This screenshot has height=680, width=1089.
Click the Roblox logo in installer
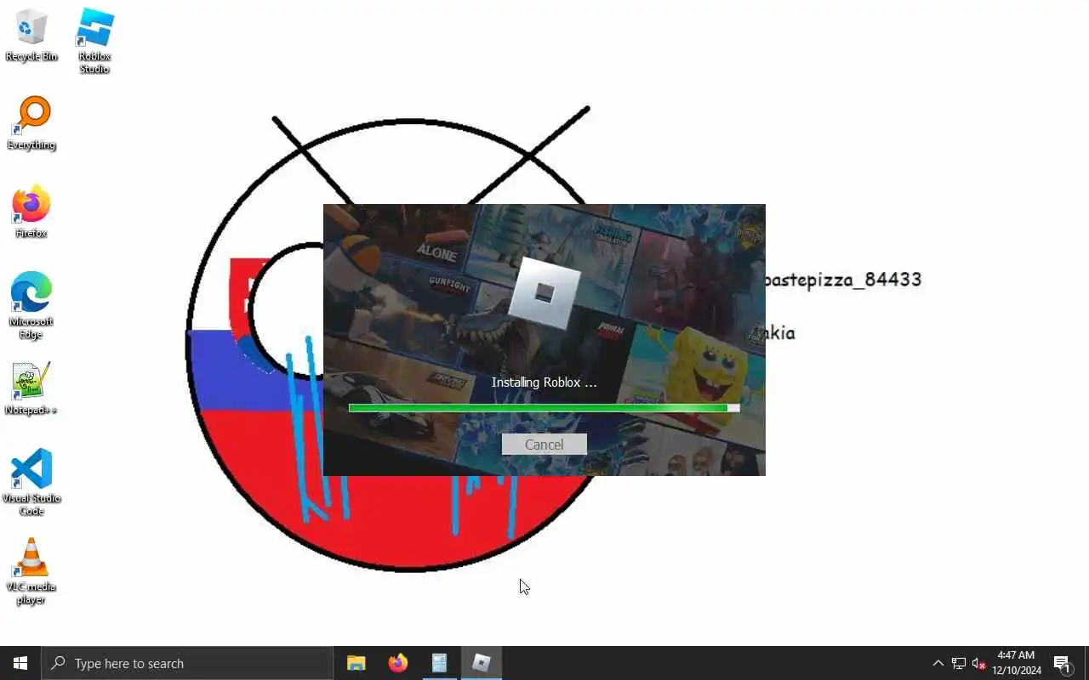544,293
